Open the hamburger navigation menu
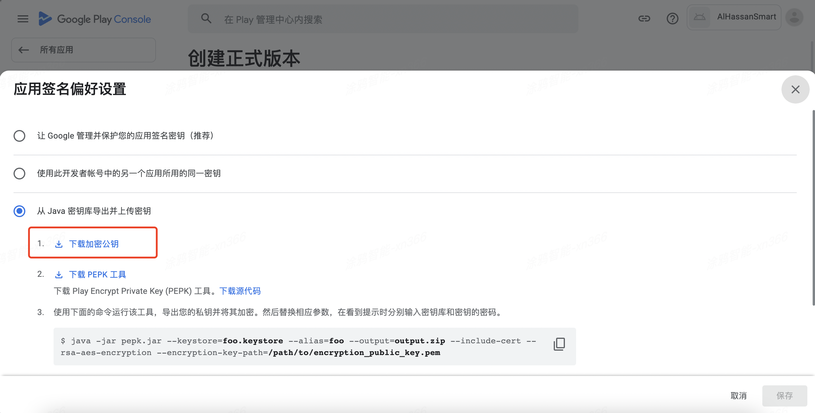Screen dimensions: 815x413 pyautogui.click(x=22, y=19)
